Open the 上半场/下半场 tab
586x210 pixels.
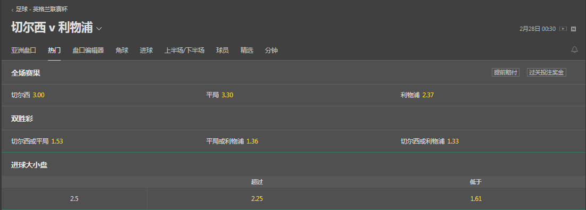click(x=184, y=51)
